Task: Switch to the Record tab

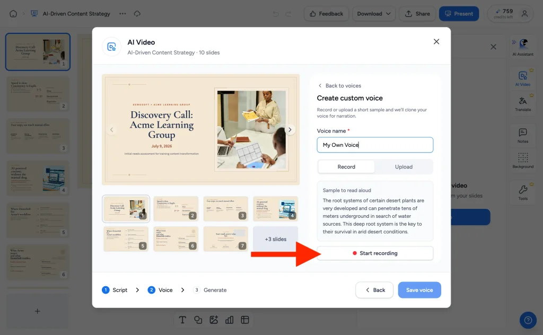Action: [x=346, y=167]
